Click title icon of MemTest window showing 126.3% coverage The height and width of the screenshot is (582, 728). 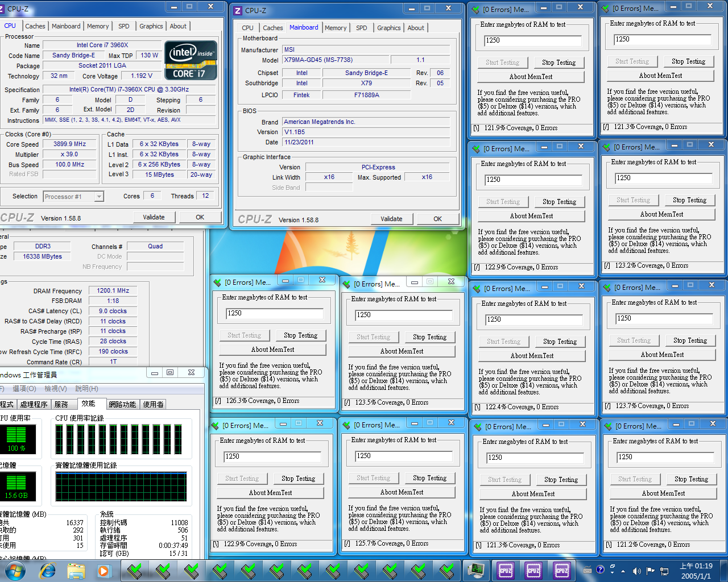(217, 282)
